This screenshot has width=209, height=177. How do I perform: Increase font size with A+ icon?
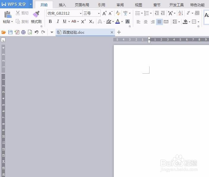105,13
